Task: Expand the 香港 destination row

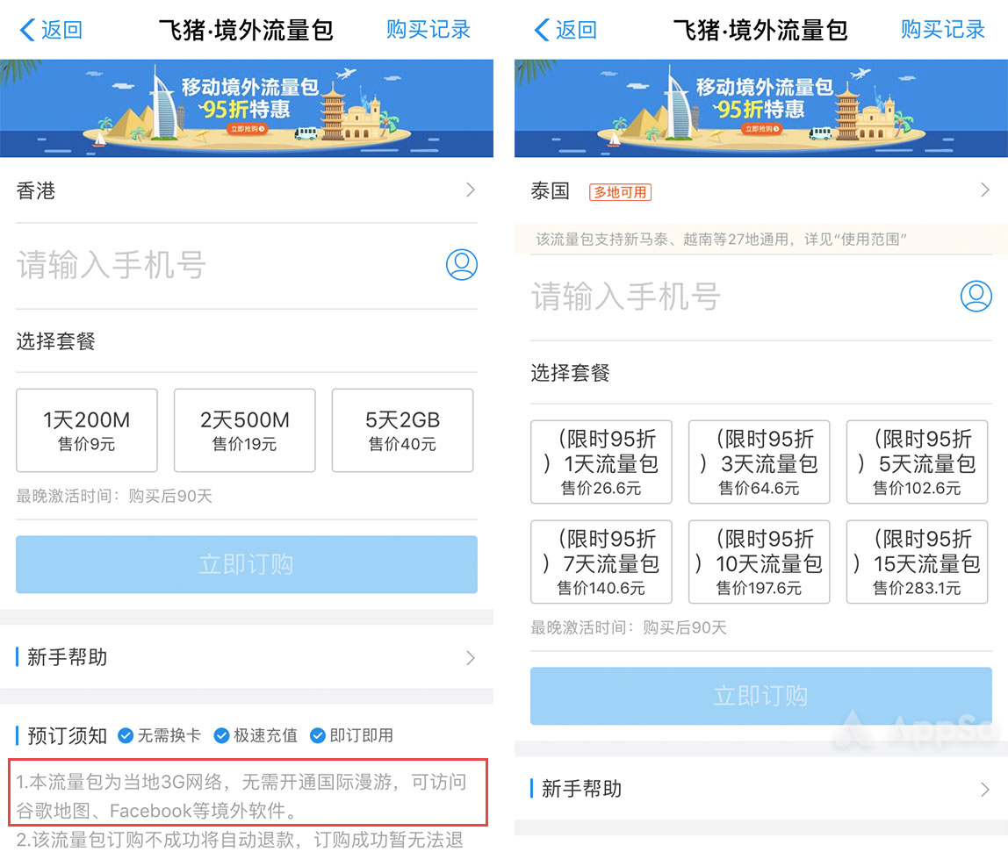Action: point(246,190)
